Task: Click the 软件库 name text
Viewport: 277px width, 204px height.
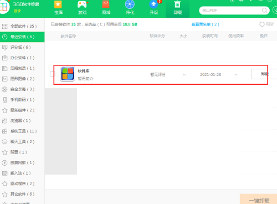Action: 84,71
